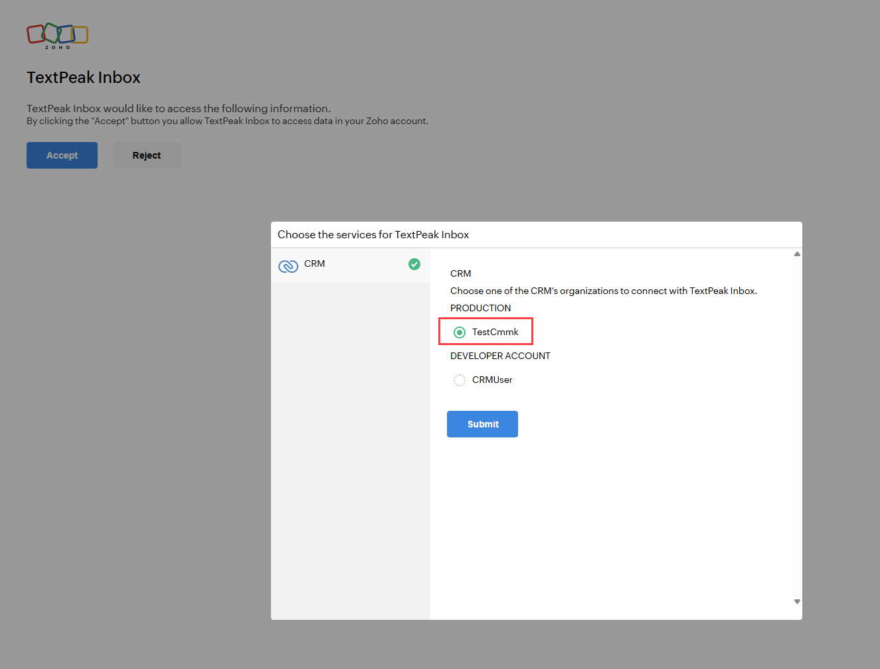Click 'Choose one of the CRM's organizations' text
880x669 pixels.
point(604,291)
